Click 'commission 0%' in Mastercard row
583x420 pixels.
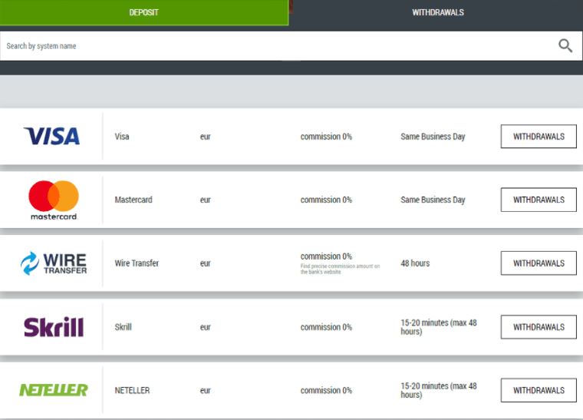(326, 200)
